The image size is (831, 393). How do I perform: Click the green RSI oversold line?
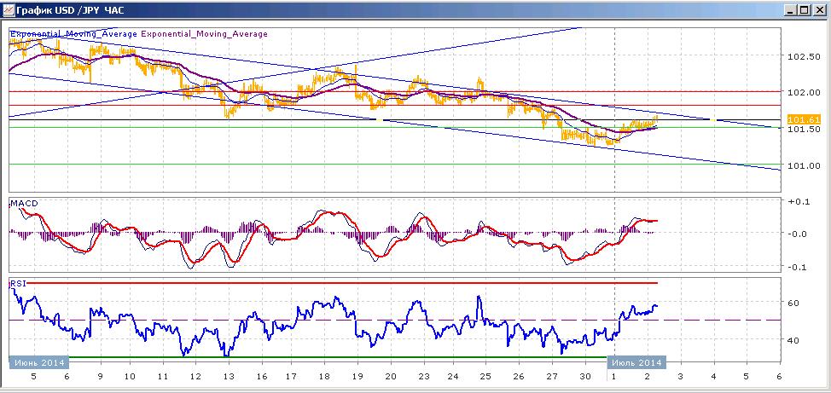(338, 357)
